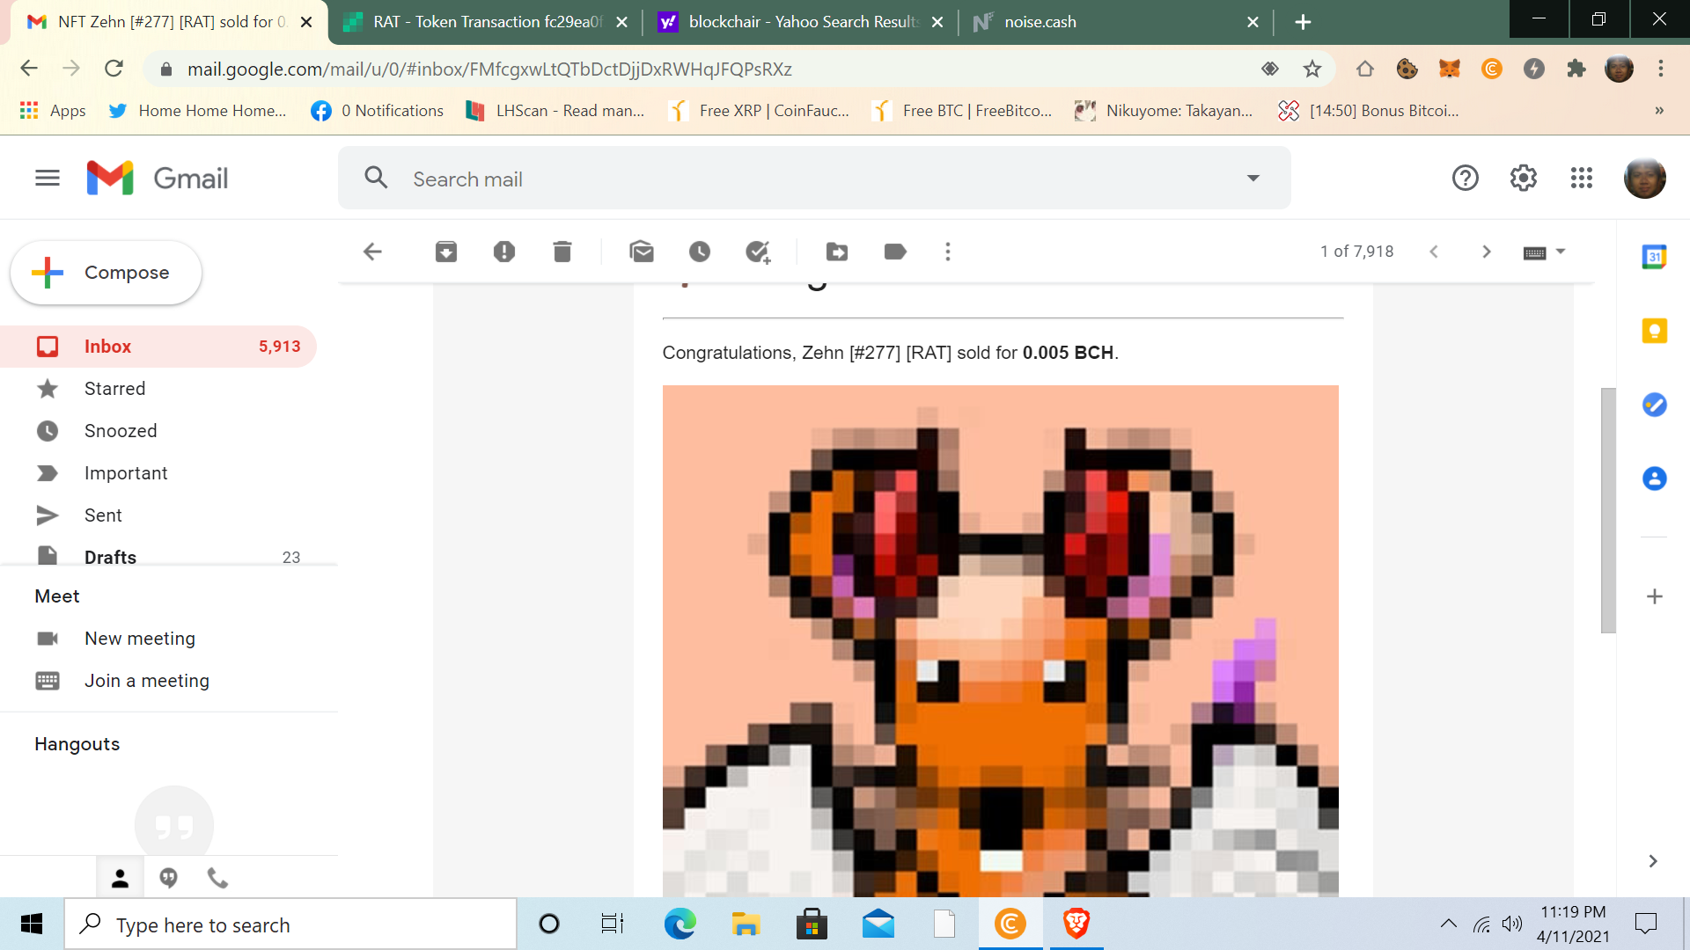Open the Windows notification center

point(1645,924)
